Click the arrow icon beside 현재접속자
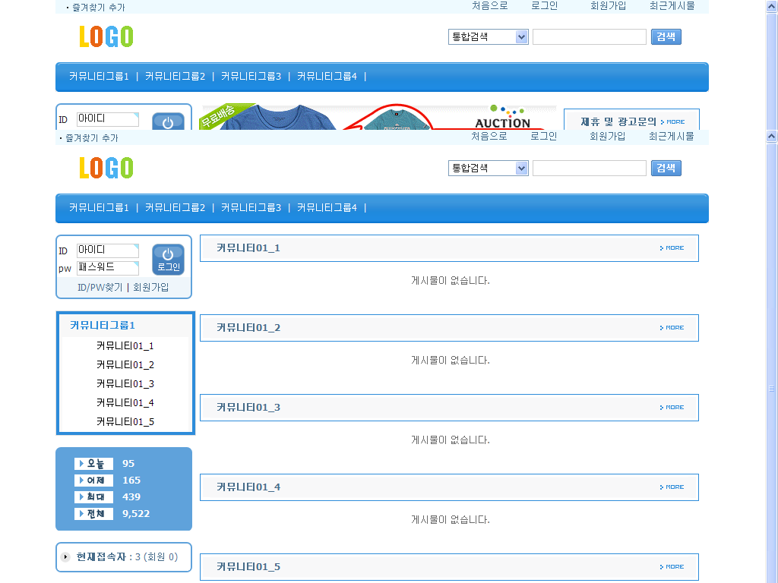The width and height of the screenshot is (778, 583). (x=66, y=557)
